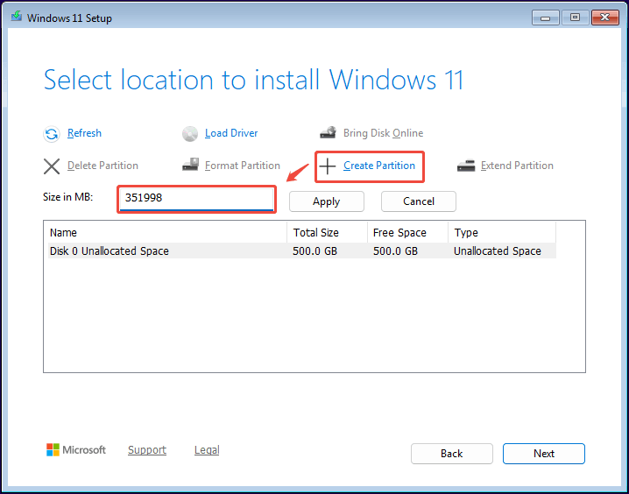Click the Free Space column header
This screenshot has height=494, width=629.
pyautogui.click(x=407, y=233)
